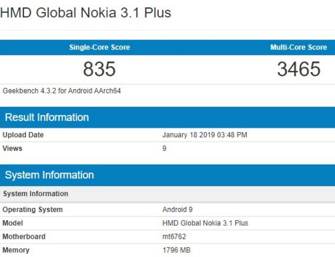The image size is (335, 257).
Task: Click the January 18 2019 upload date value
Action: 205,135
